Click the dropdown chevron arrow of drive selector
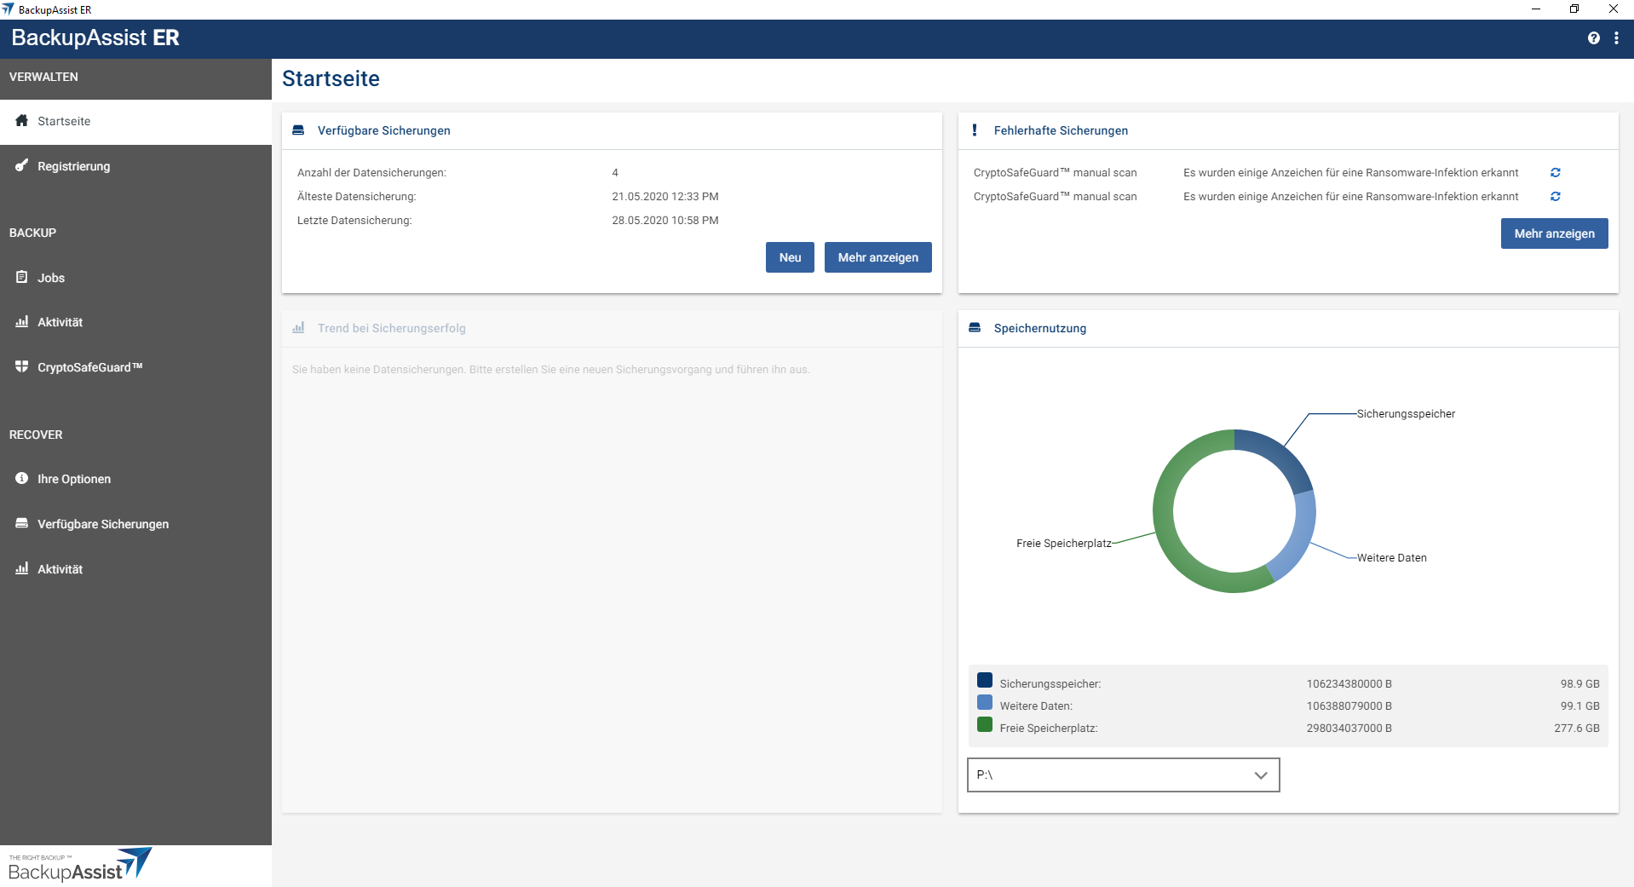The image size is (1634, 887). click(x=1261, y=775)
